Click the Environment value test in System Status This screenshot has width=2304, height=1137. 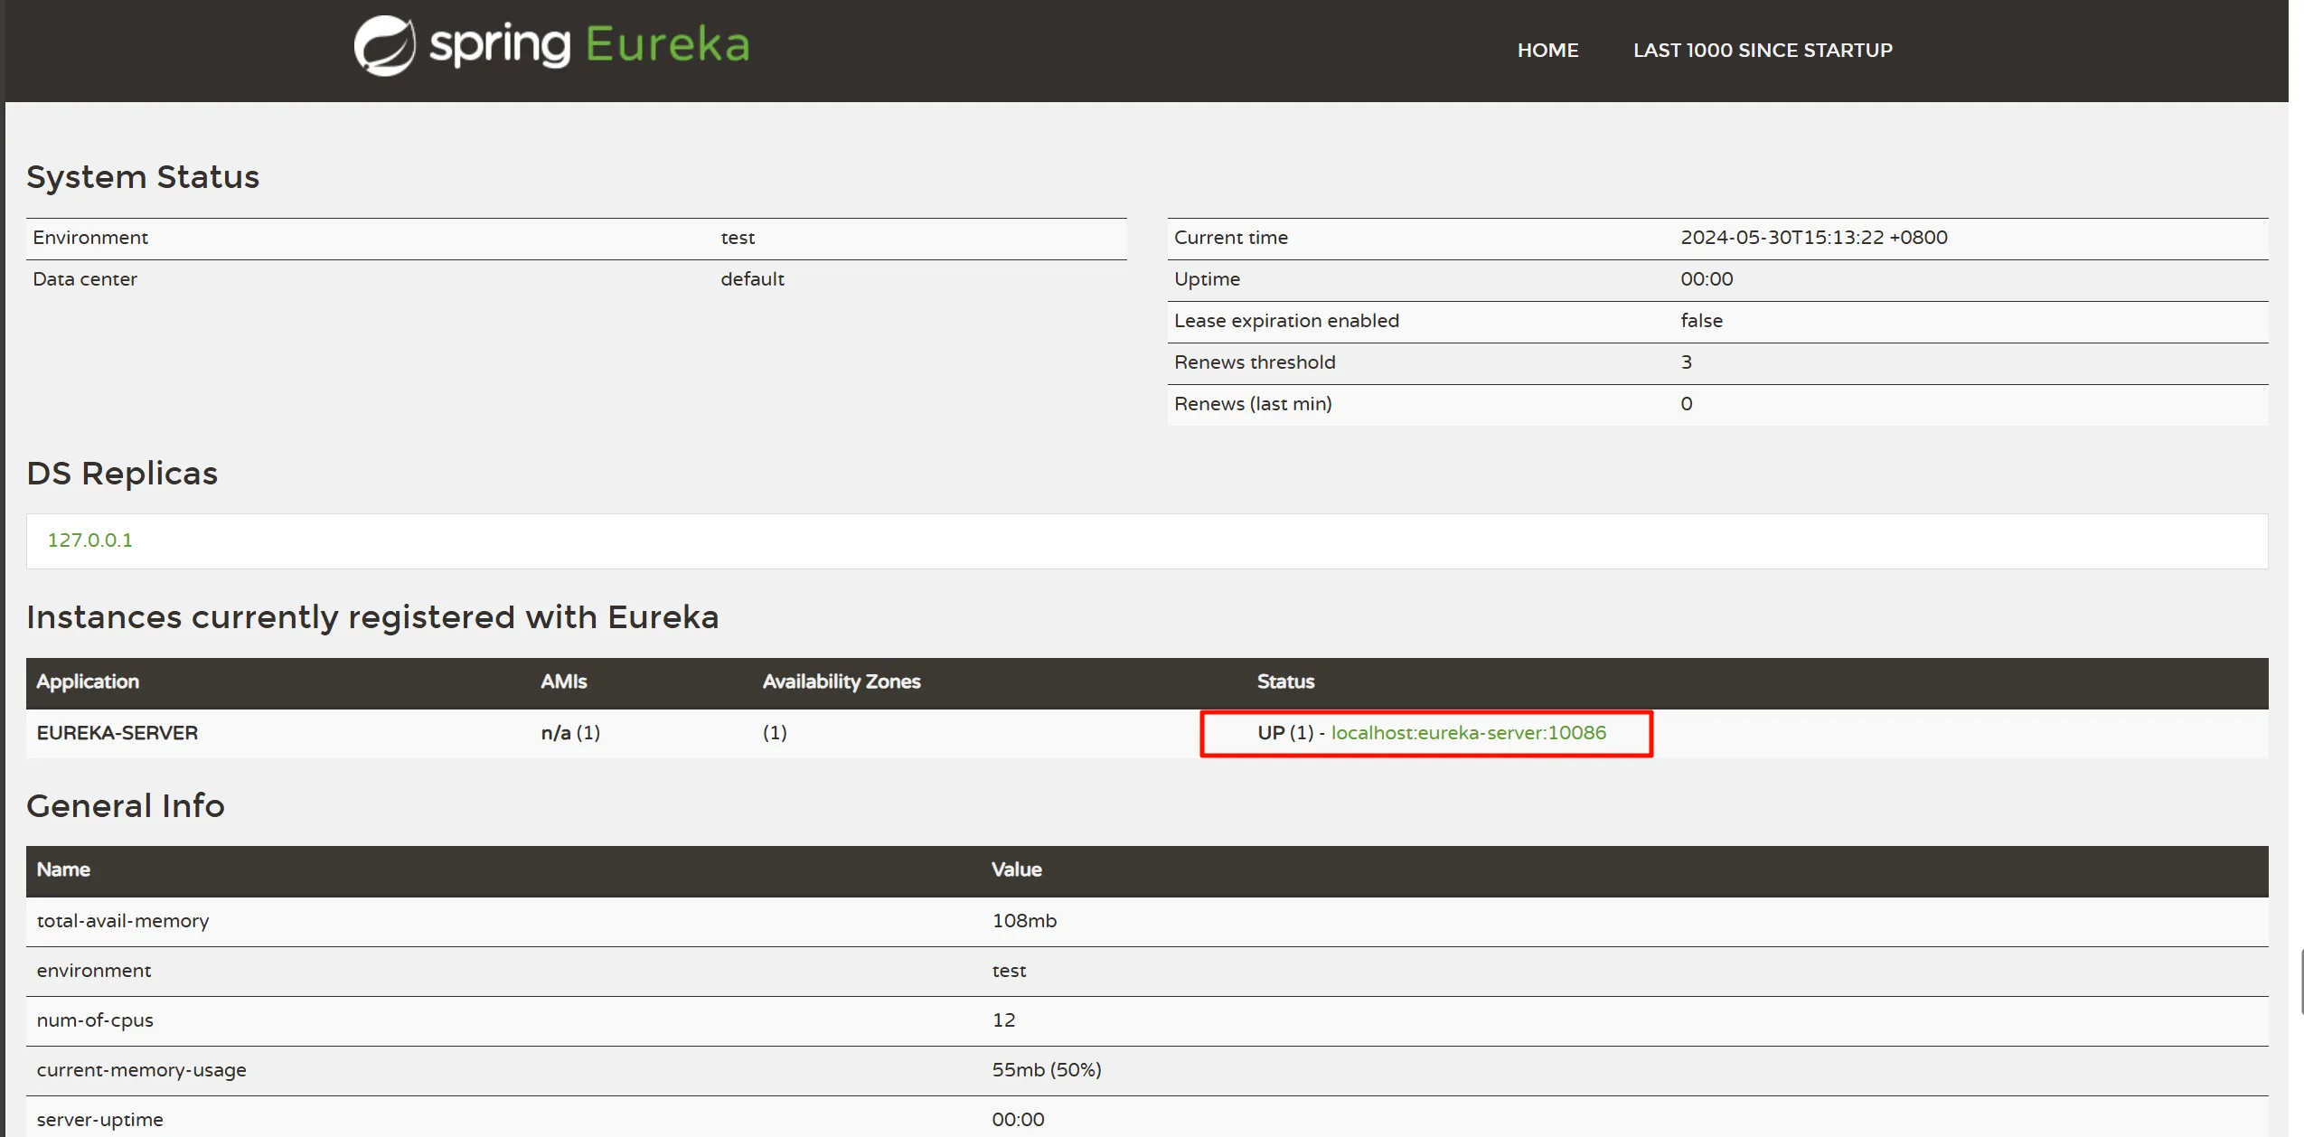pos(737,237)
